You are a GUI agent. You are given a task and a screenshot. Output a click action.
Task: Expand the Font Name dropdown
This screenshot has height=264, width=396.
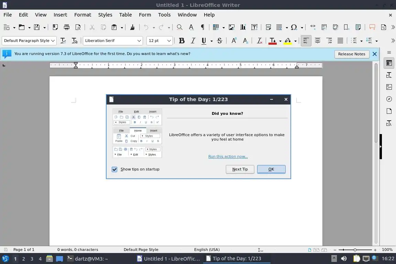tap(139, 41)
